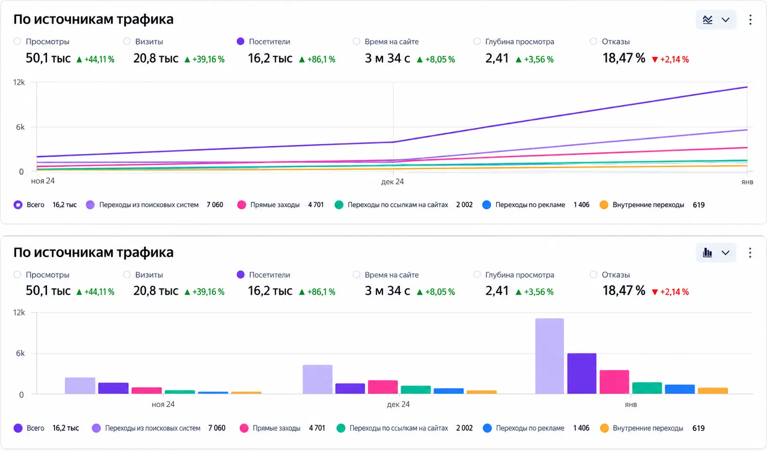Click the tallest ноя 24 bar
This screenshot has height=452, width=767.
point(80,386)
